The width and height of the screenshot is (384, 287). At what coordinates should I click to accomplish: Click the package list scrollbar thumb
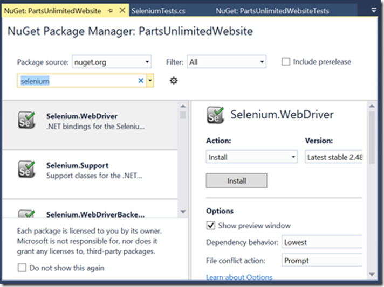click(x=183, y=115)
